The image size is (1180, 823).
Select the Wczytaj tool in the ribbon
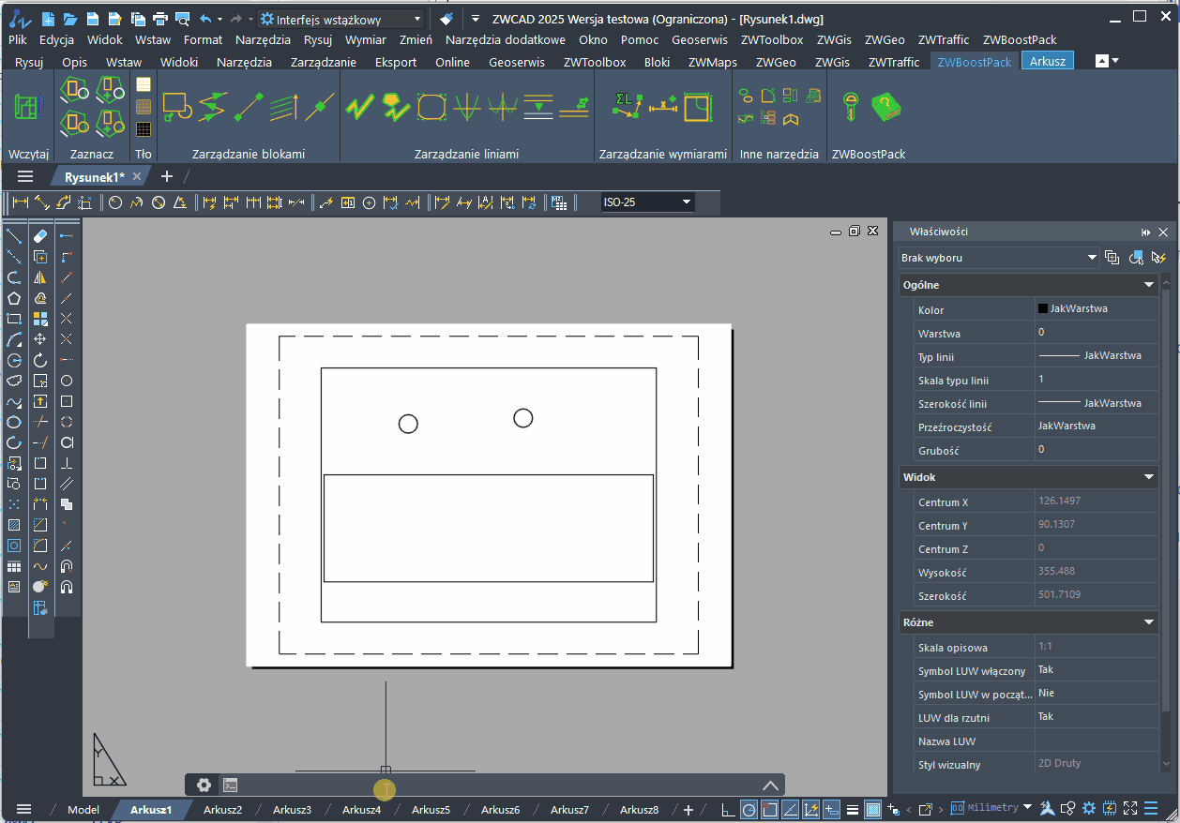point(27,106)
